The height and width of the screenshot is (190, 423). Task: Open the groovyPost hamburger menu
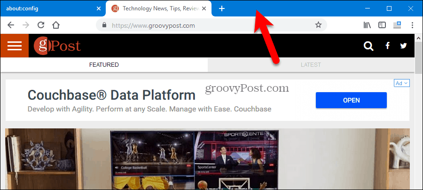[15, 46]
